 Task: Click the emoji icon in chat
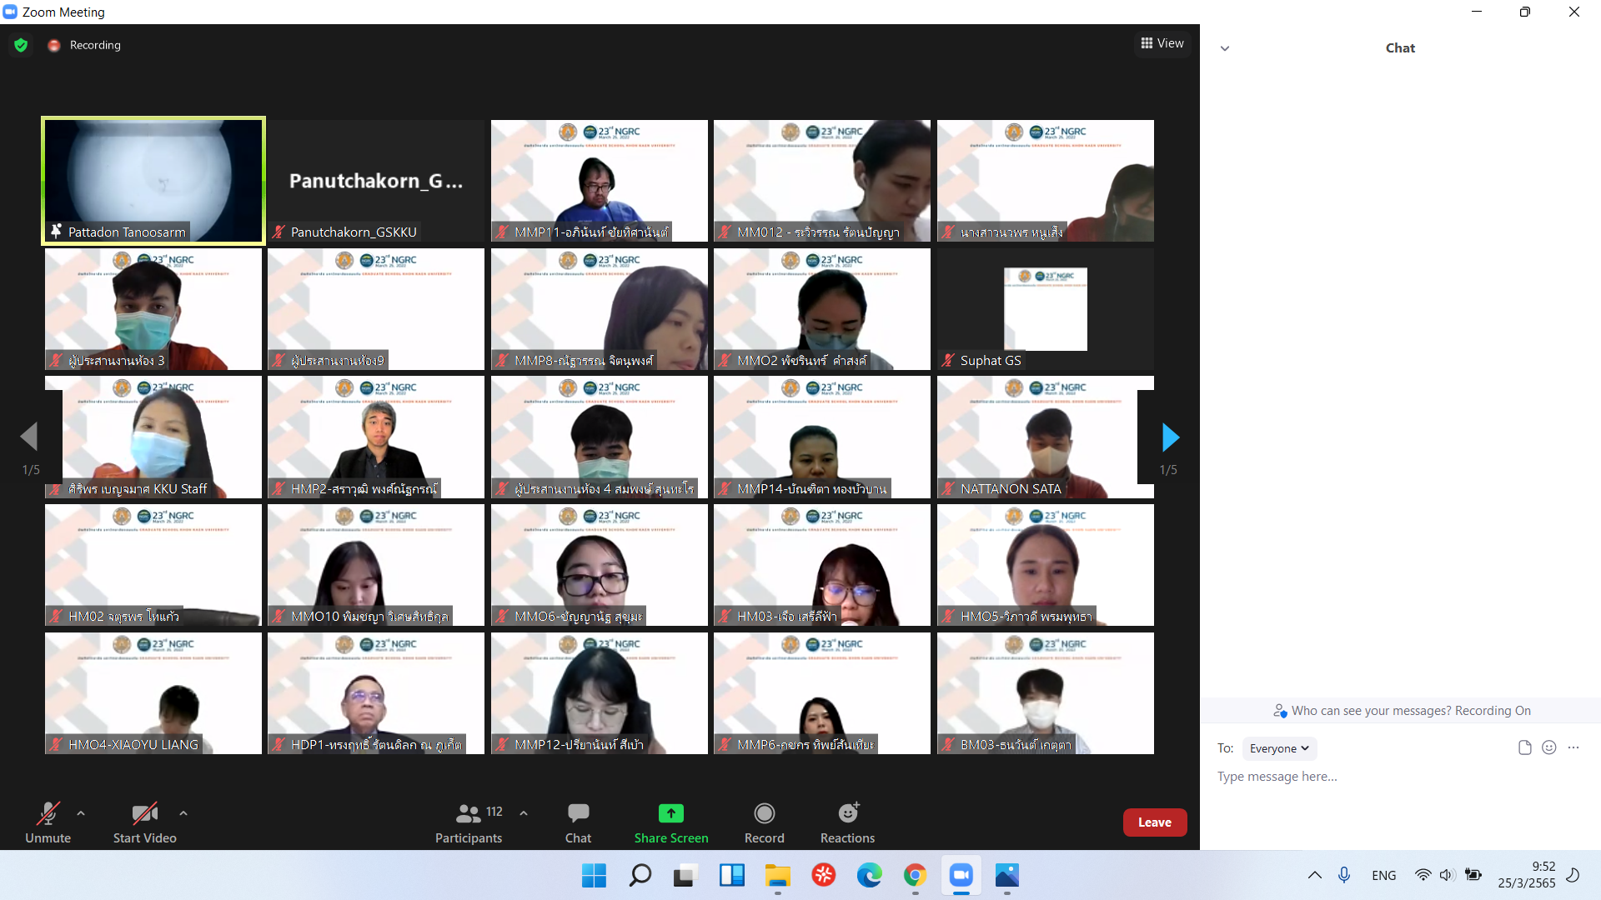click(x=1549, y=747)
